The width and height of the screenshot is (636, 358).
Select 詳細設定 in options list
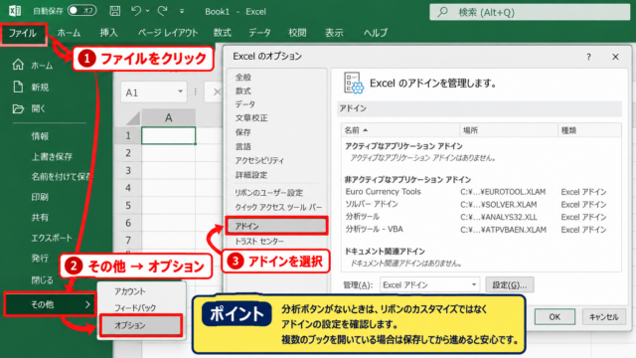[251, 175]
